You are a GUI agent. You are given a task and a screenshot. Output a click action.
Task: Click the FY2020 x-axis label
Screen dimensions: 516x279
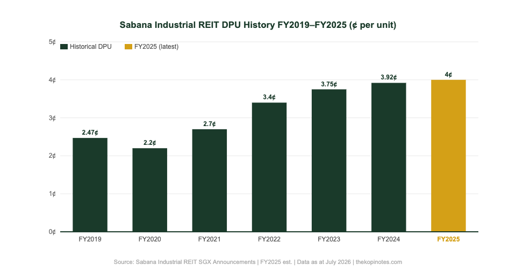150,239
